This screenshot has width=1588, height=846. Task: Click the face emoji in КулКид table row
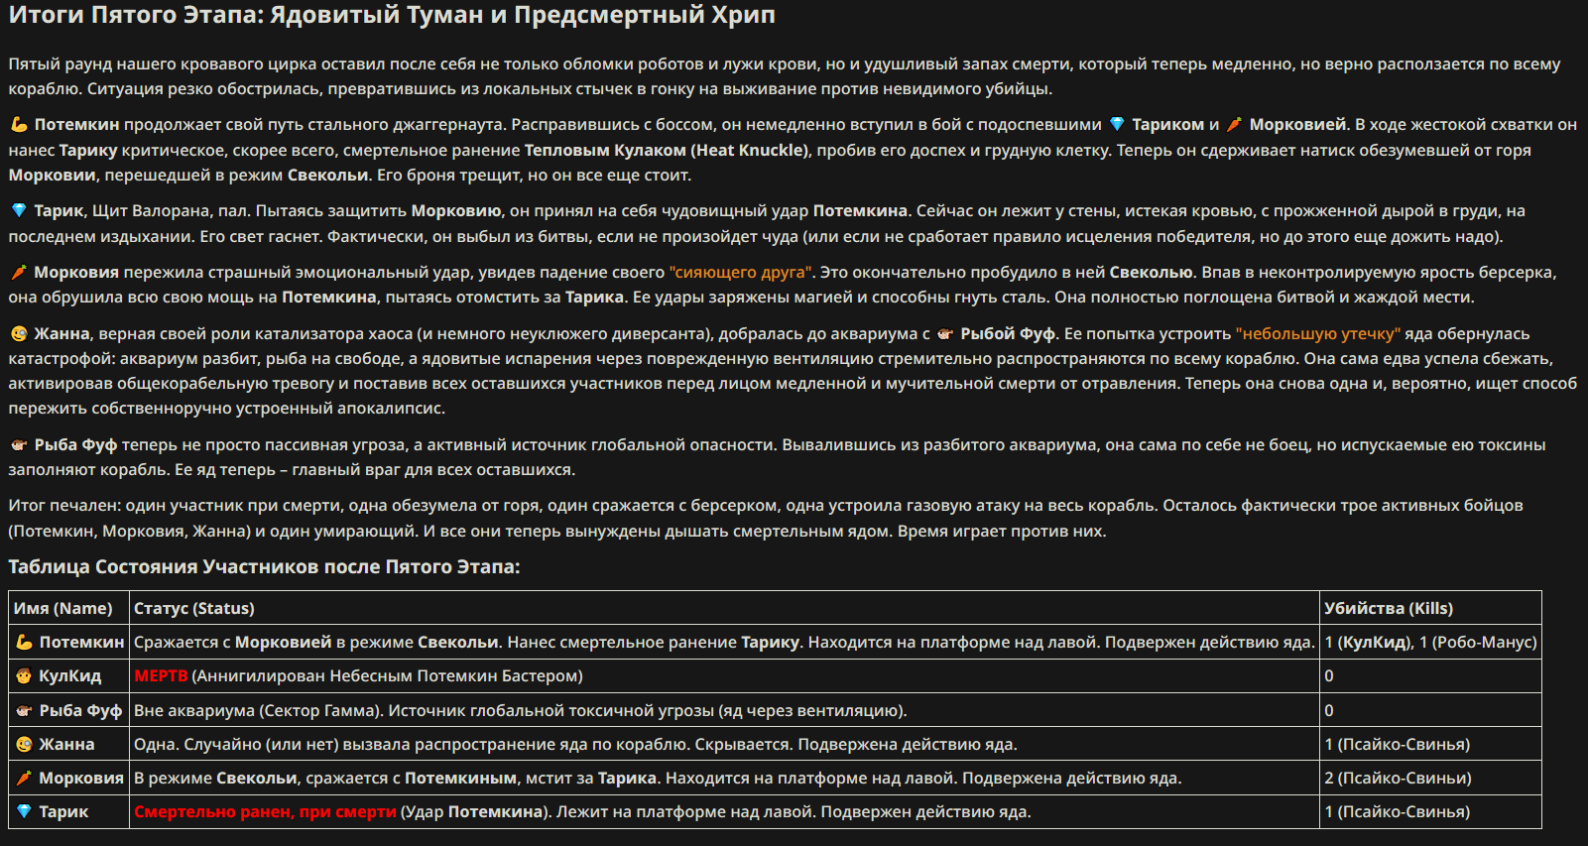pos(24,675)
